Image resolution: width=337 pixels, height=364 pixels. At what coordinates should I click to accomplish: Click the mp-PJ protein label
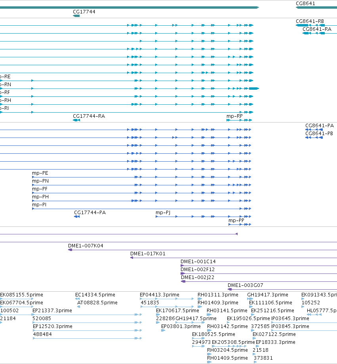coord(163,213)
